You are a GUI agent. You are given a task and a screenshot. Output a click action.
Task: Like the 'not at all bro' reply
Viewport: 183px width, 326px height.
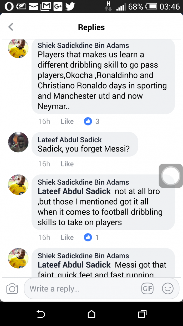pos(67,237)
